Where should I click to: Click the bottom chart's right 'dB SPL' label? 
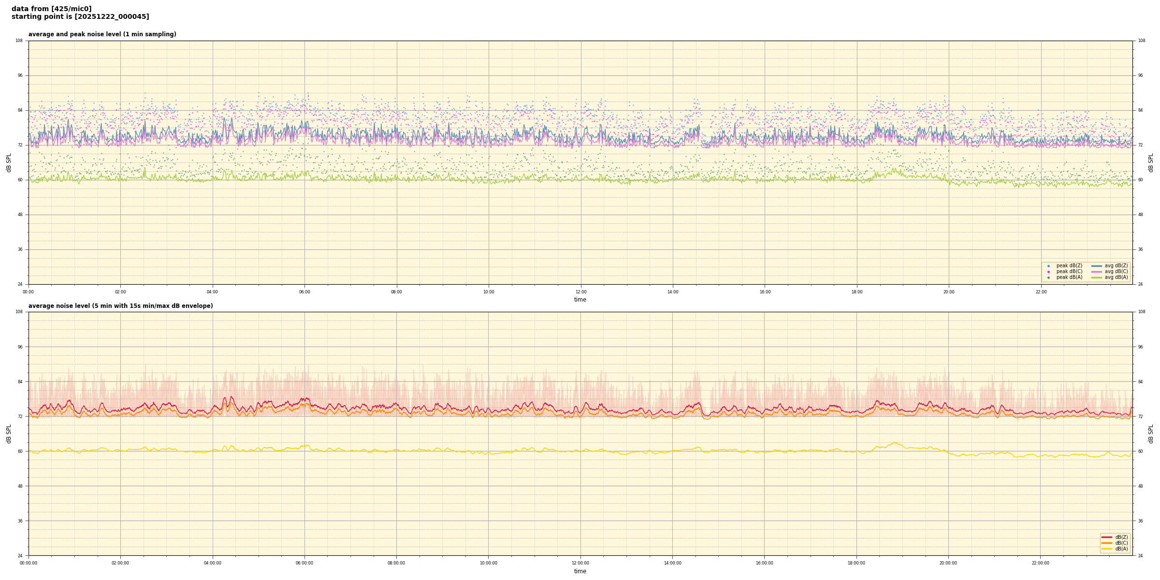(1151, 434)
